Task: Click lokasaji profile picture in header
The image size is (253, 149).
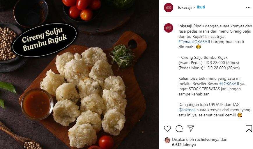Action: [169, 7]
